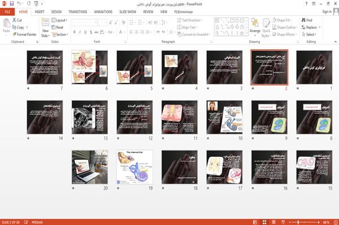
Task: Start Slide Show from status bar
Action: (x=283, y=222)
